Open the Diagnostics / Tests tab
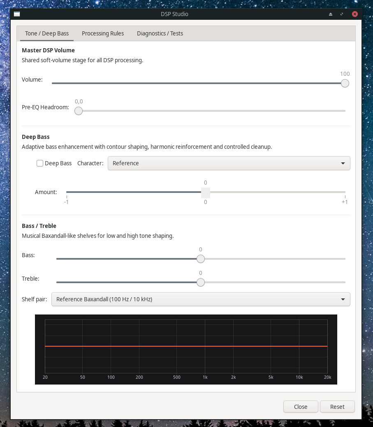The width and height of the screenshot is (373, 427). pos(160,33)
